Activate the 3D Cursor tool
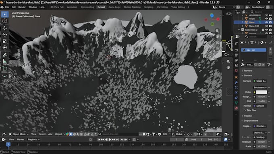This screenshot has width=274, height=154. 5,21
